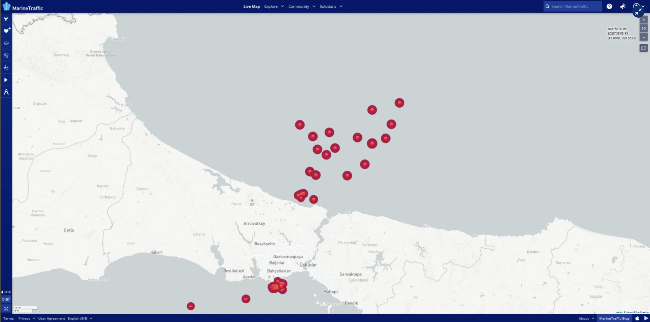This screenshot has height=322, width=650.
Task: Collapse fullscreen with the round arrows button
Action: (x=638, y=12)
